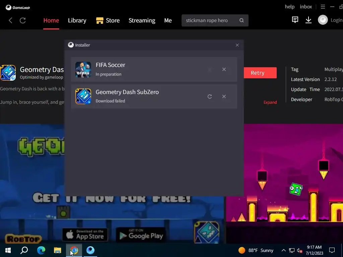Click the Update Time label
This screenshot has height=257, width=343.
[x=305, y=89]
